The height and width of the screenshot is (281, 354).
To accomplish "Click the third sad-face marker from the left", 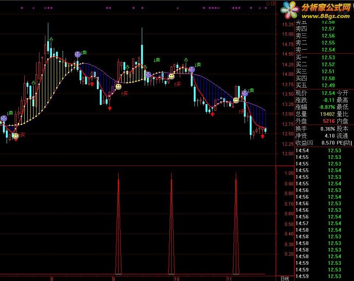I will 148,74.
